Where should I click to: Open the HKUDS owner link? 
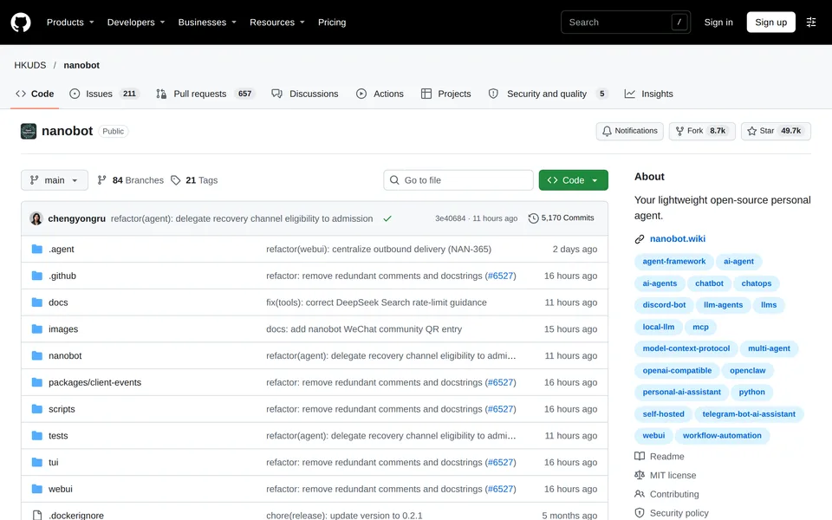(x=30, y=65)
